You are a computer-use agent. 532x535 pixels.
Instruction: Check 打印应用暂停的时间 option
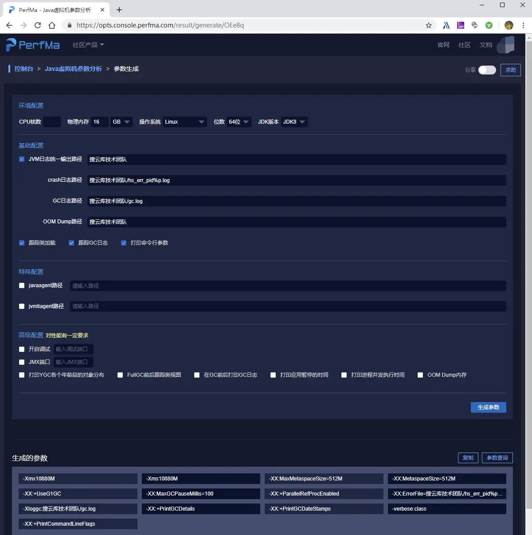pos(273,375)
